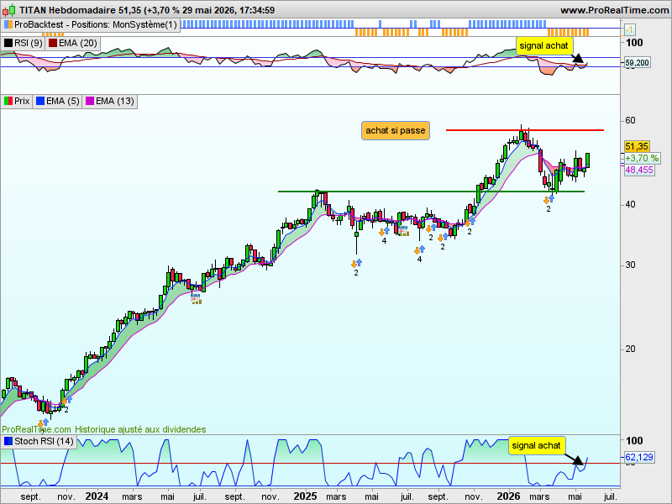Select the red horizontal resistance line near 58

(524, 130)
